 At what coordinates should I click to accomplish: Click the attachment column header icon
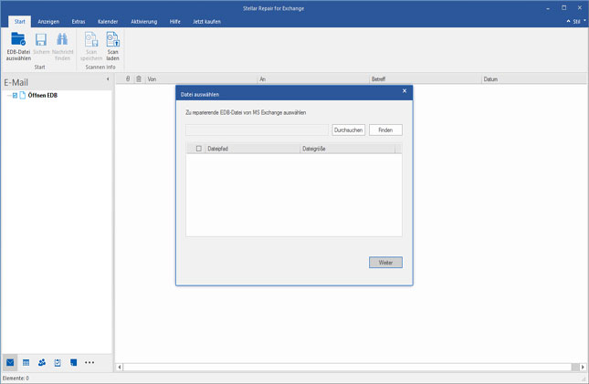point(128,79)
